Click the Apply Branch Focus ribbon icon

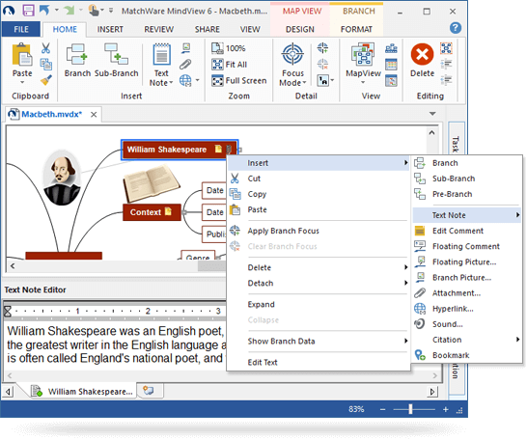pos(322,48)
